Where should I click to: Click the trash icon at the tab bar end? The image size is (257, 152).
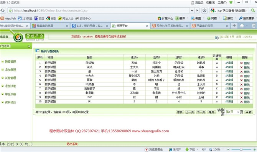tap(254, 26)
